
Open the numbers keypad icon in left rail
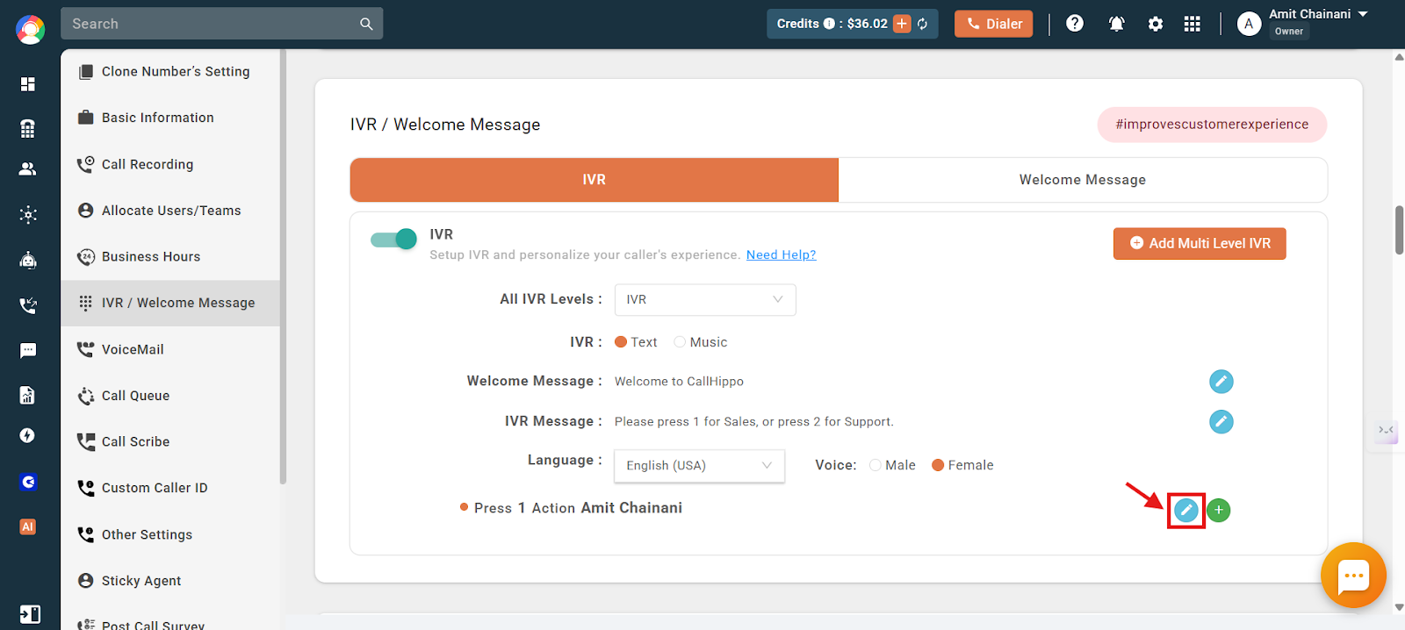pyautogui.click(x=28, y=128)
